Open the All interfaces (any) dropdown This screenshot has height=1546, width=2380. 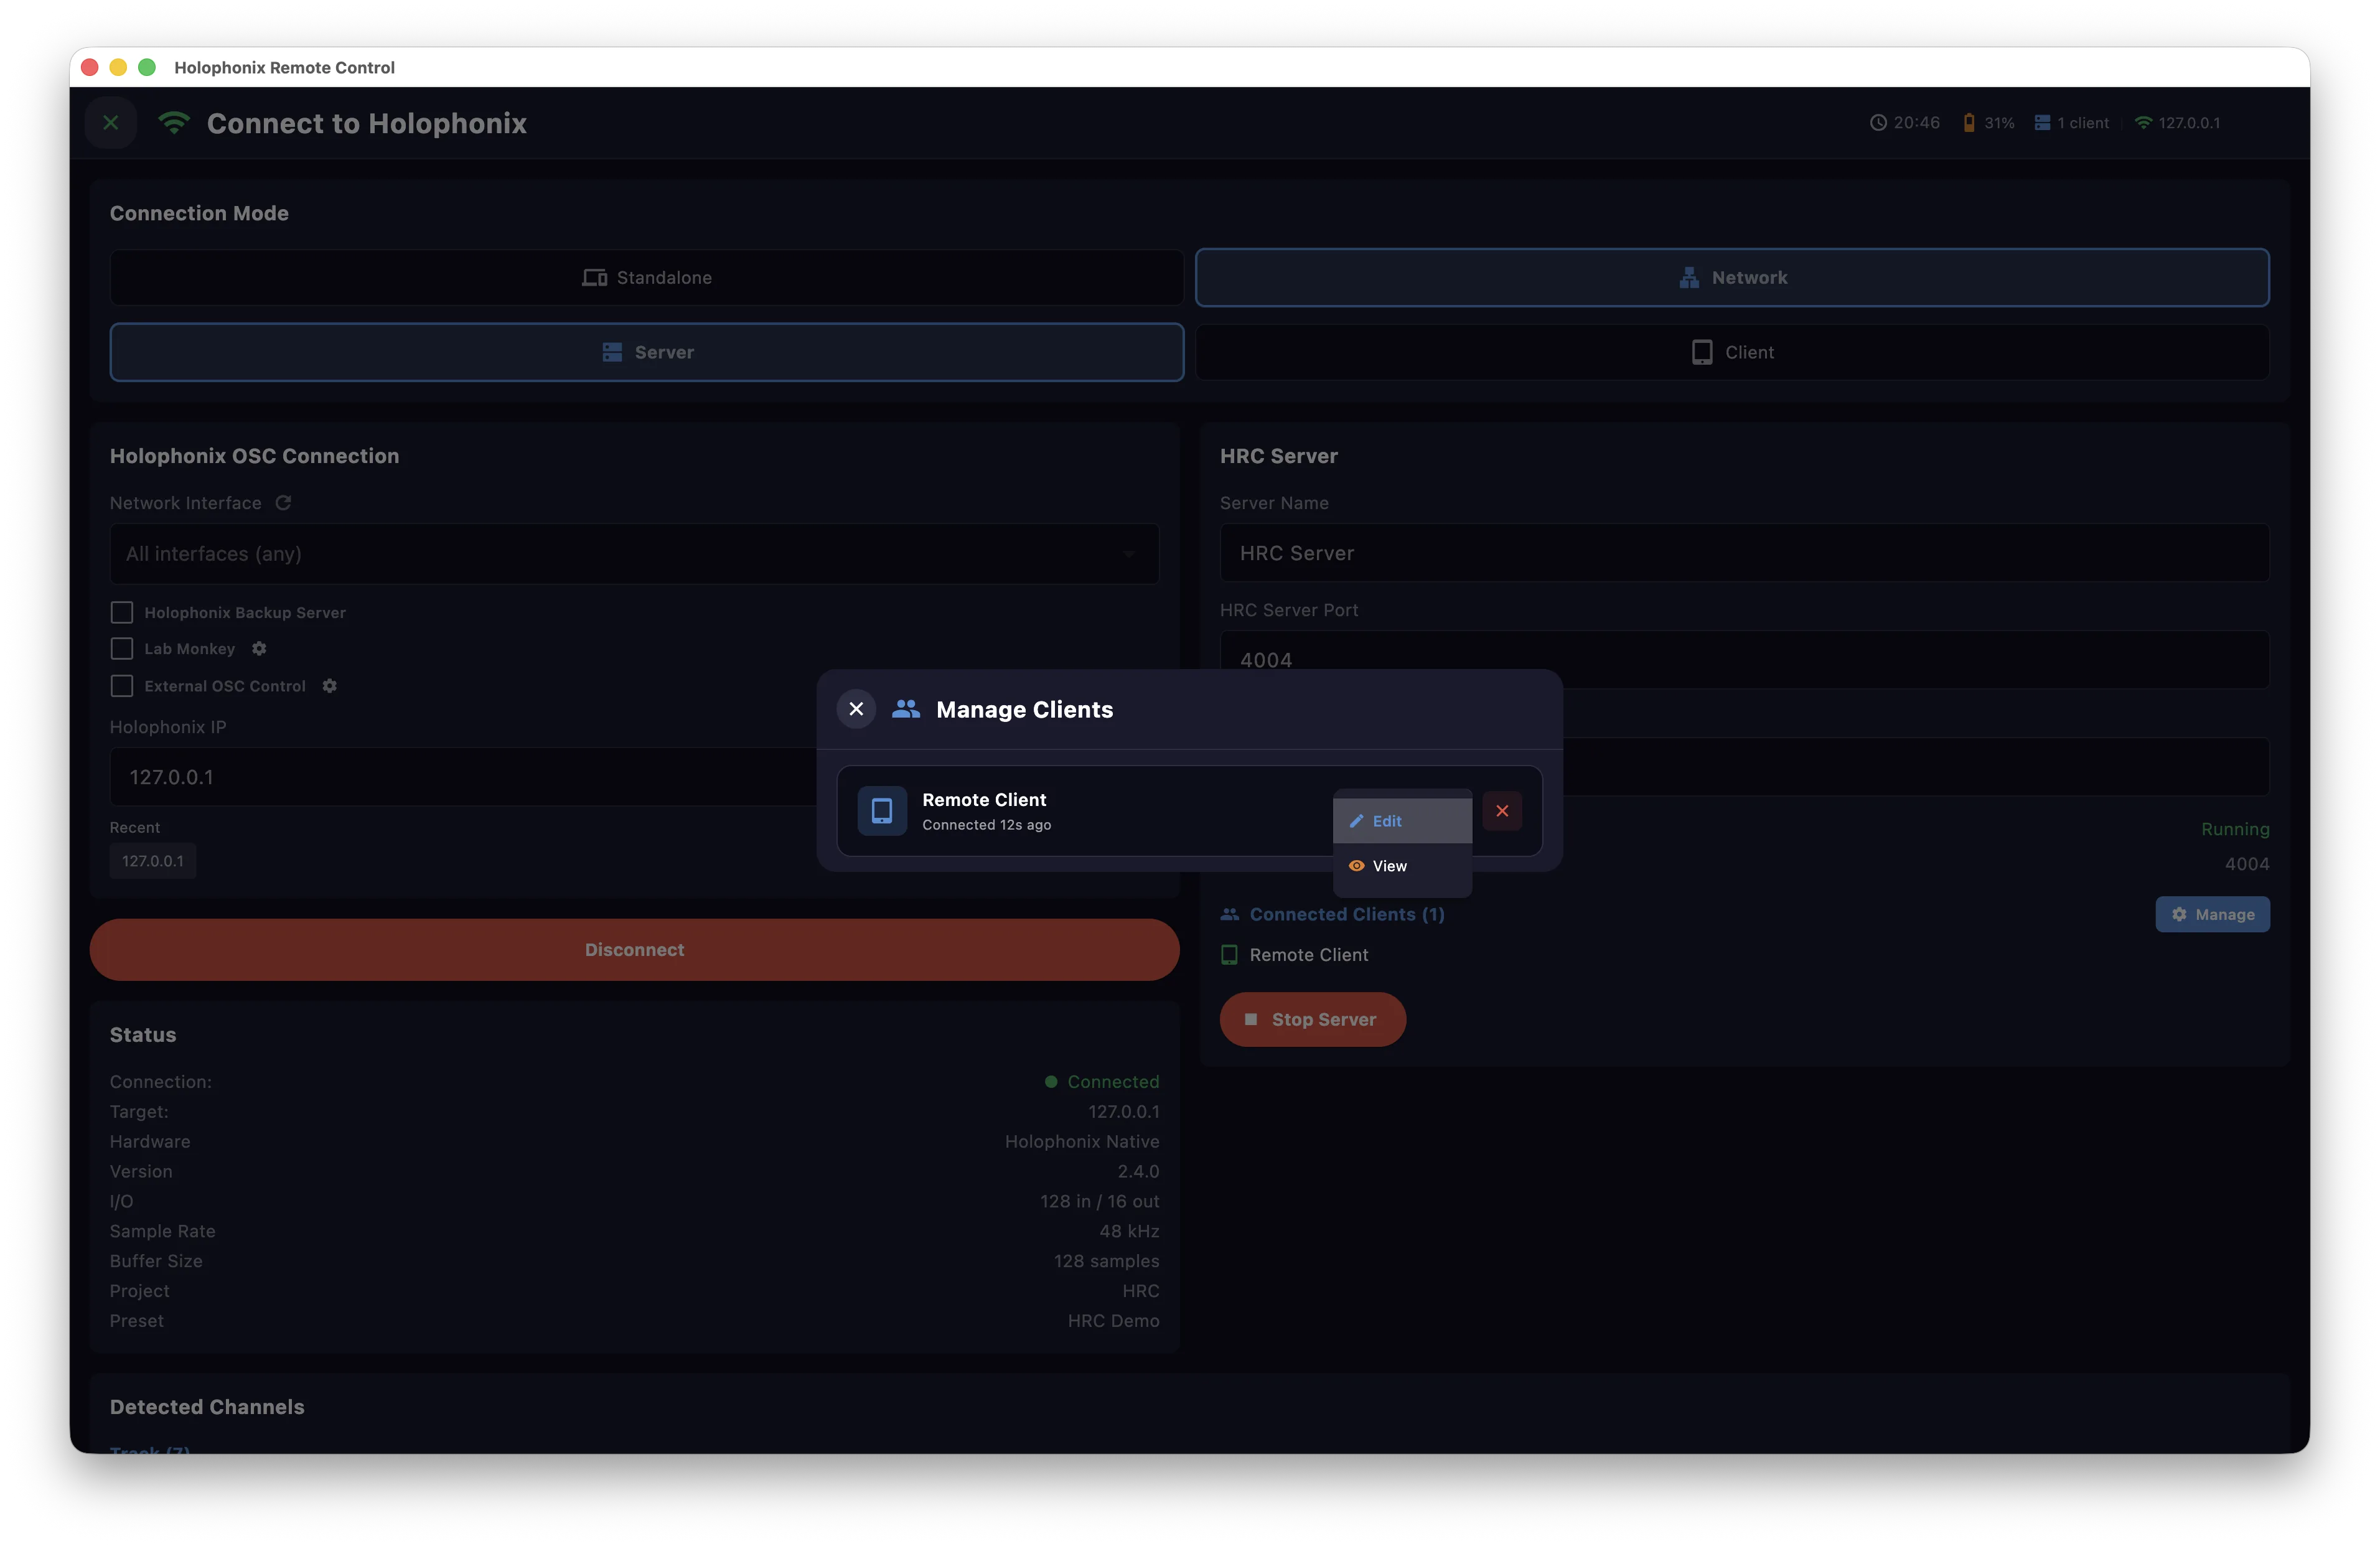[x=634, y=554]
